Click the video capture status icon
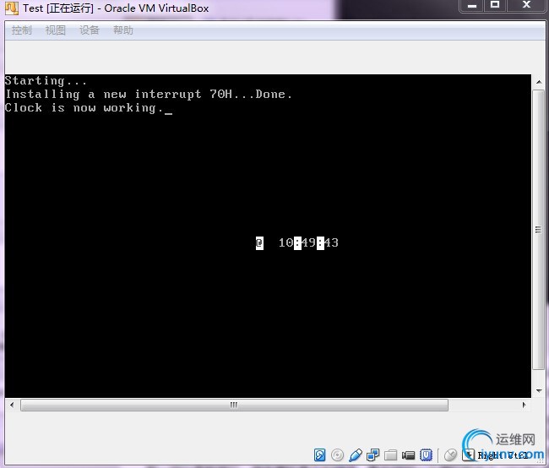Viewport: 549px width, 468px height. [x=408, y=454]
